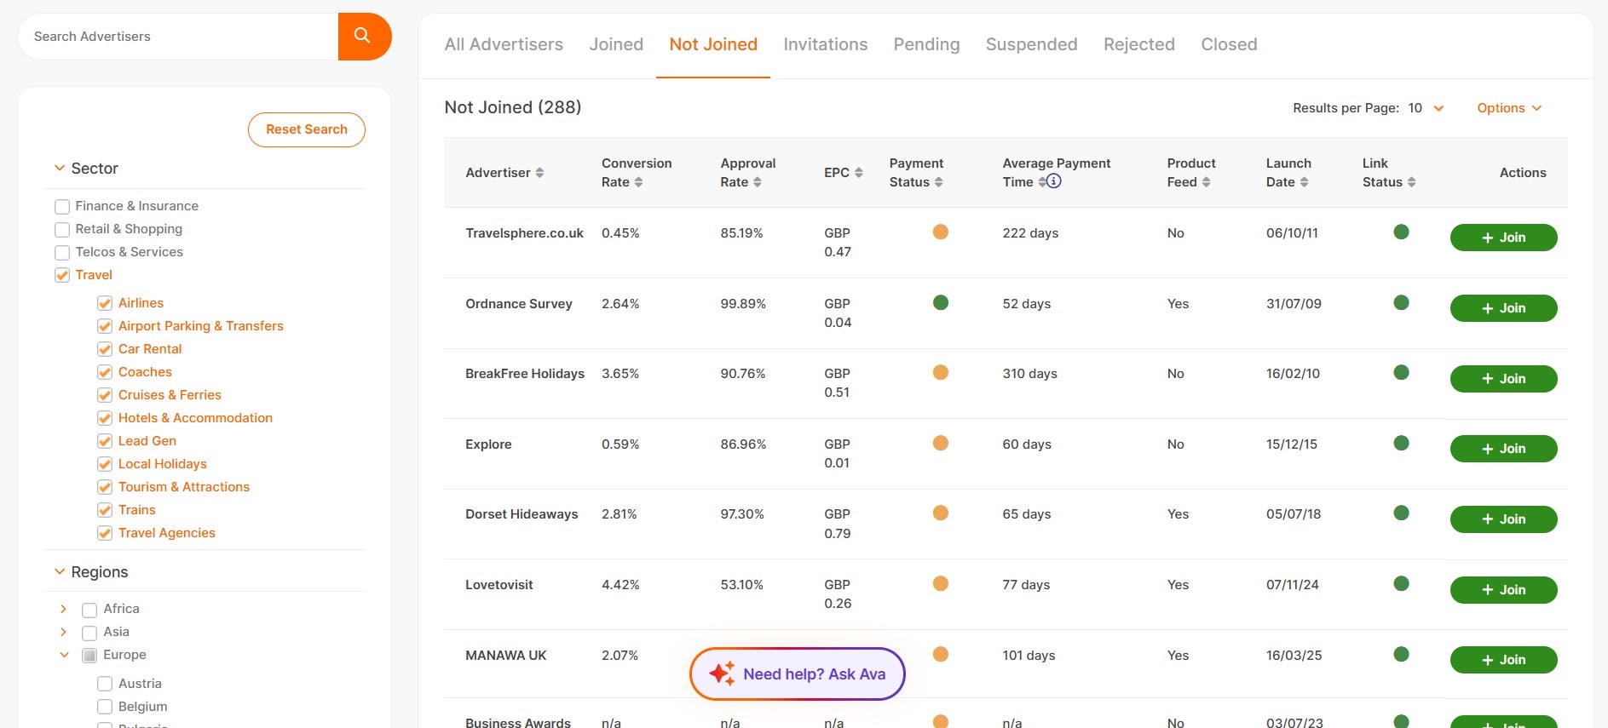Switch to the Joined tab
Screen dimensions: 1608x728
[x=616, y=44]
